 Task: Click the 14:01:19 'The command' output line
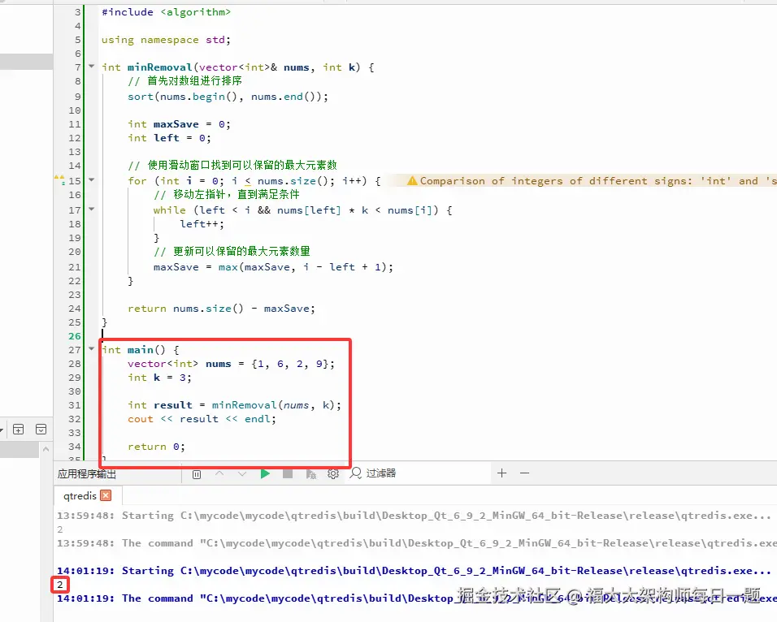(417, 598)
